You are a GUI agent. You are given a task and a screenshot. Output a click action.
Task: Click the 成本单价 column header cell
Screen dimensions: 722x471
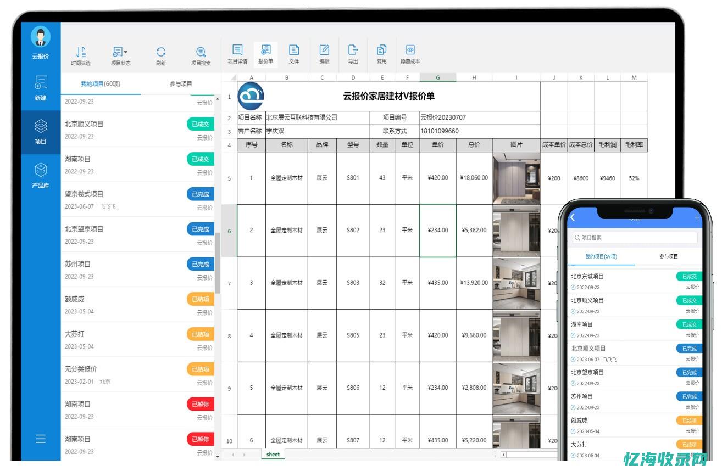pyautogui.click(x=554, y=145)
